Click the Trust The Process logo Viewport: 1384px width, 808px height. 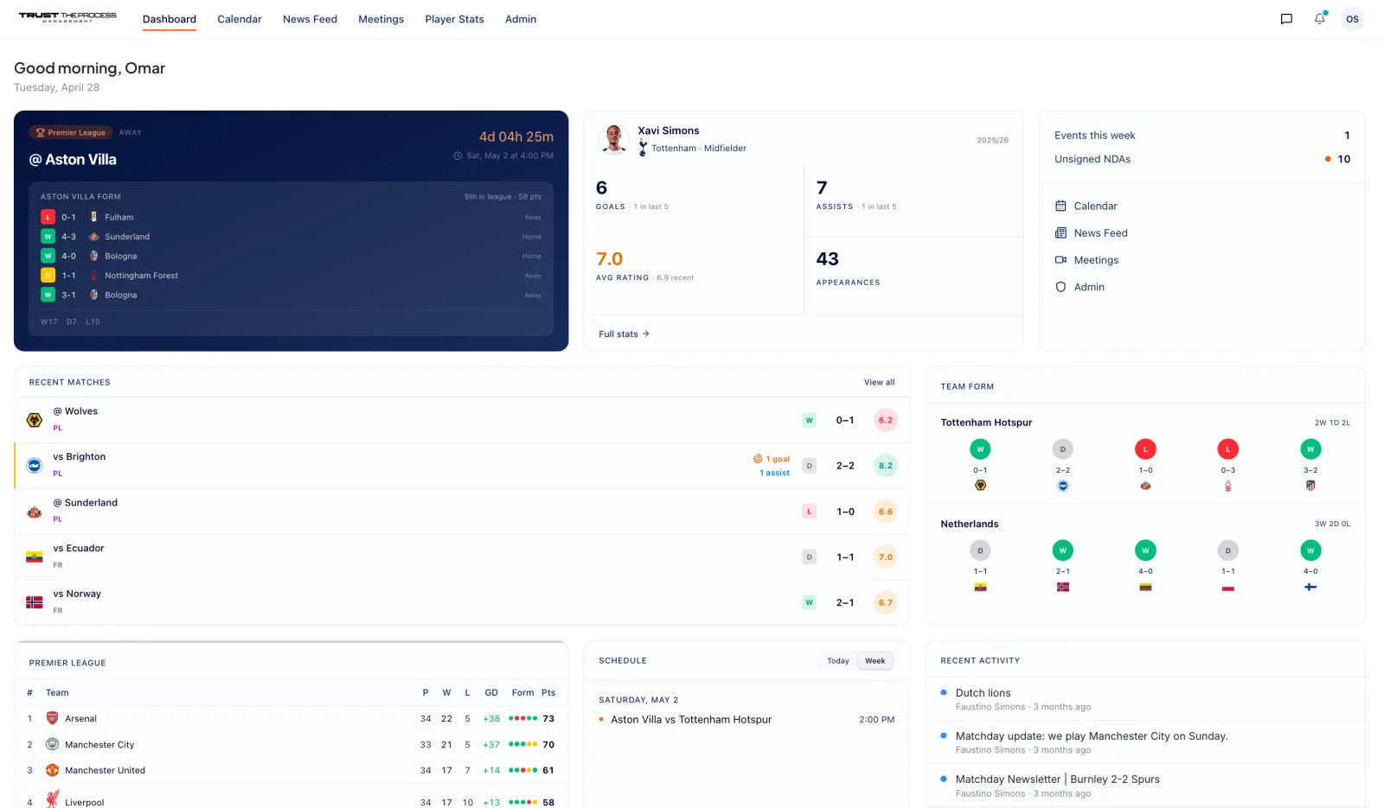(67, 18)
